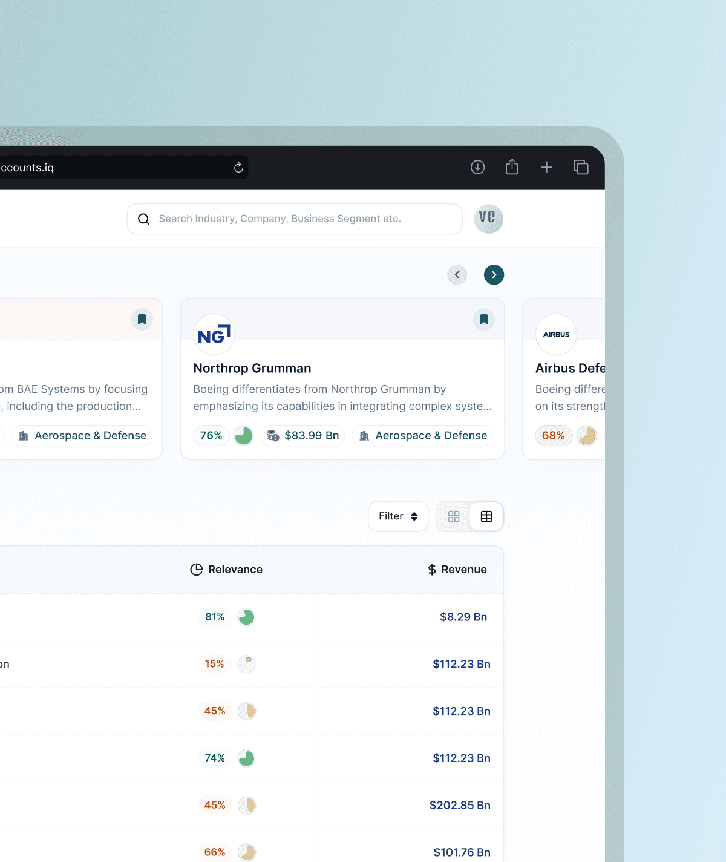Click the 66% relevance value
Screen dimensions: 726x862
point(215,852)
